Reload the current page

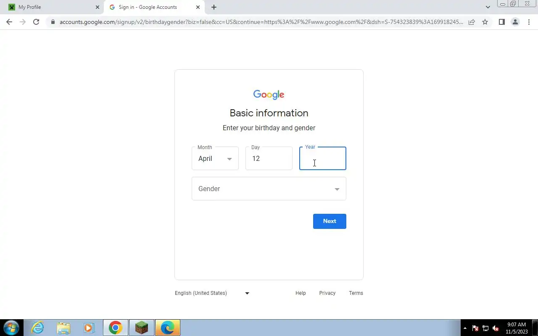click(36, 22)
